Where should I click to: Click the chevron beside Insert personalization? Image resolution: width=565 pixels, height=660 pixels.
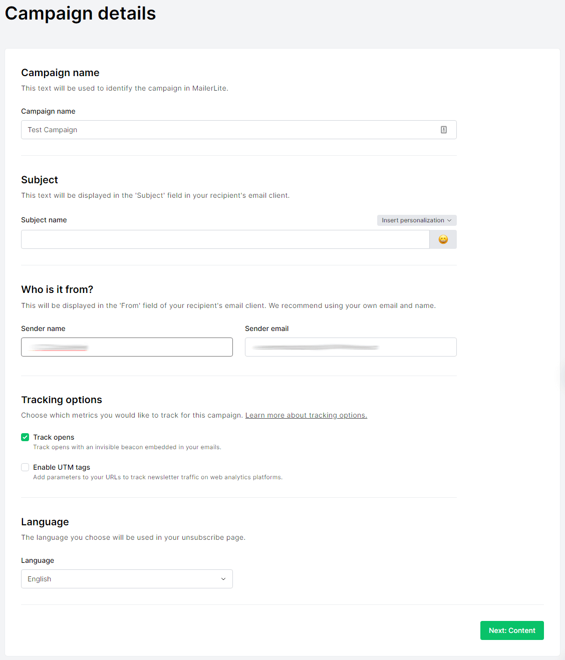click(x=449, y=220)
